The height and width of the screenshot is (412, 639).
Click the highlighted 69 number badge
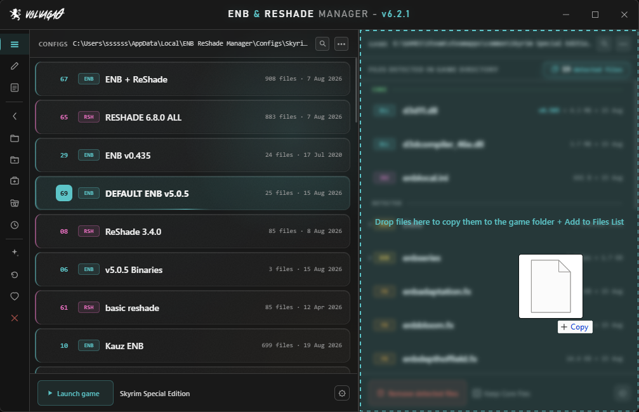[x=64, y=193]
